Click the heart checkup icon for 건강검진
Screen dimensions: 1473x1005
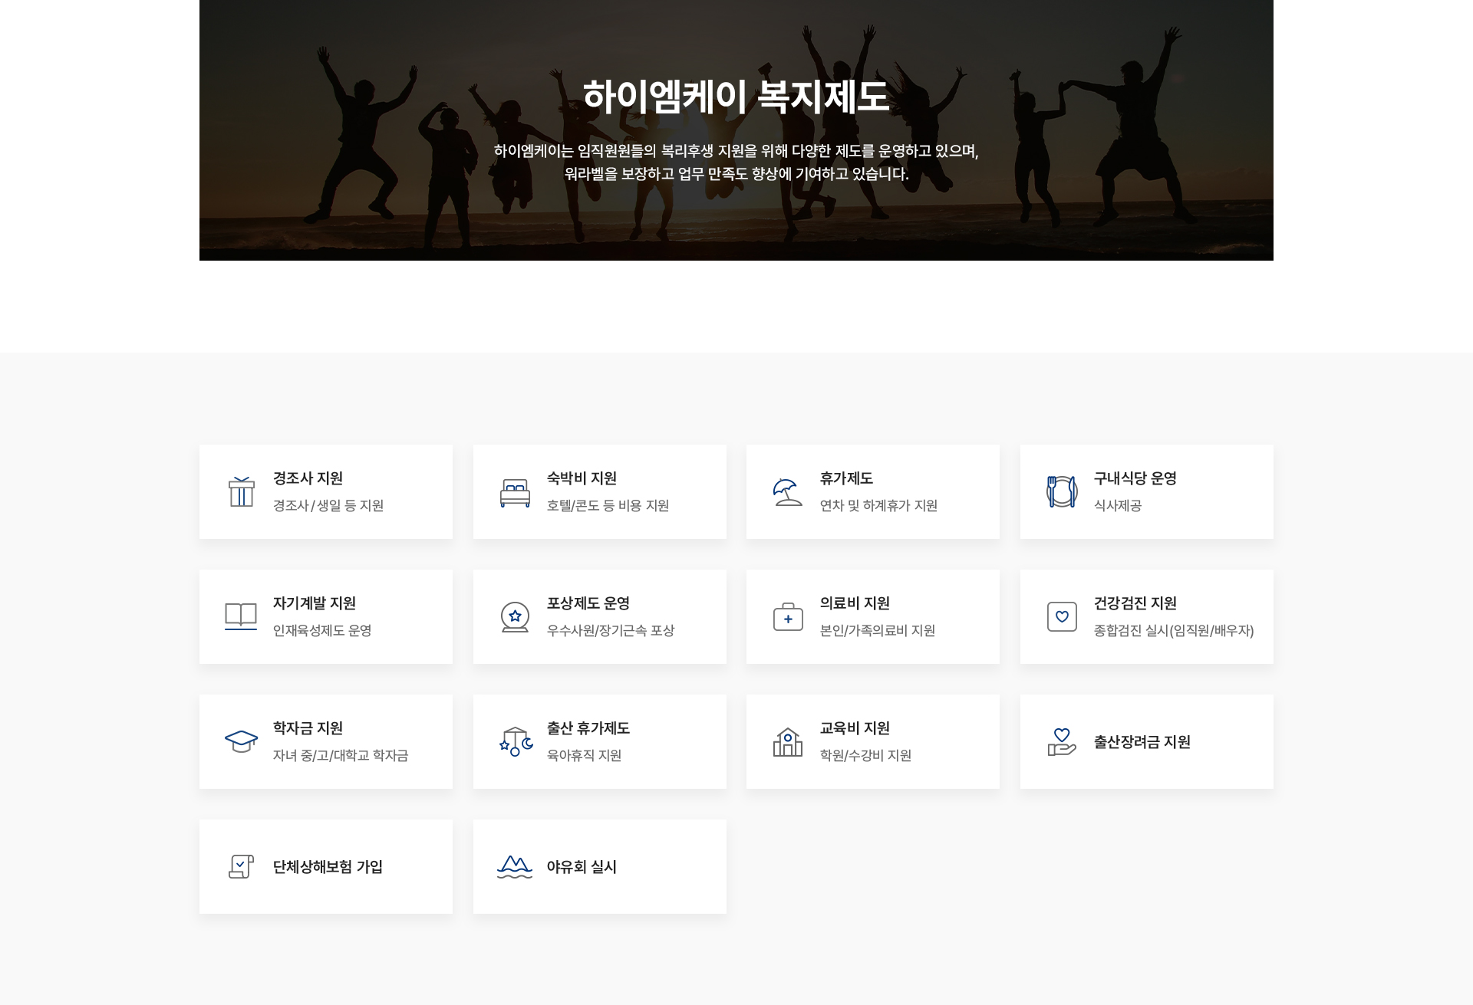pyautogui.click(x=1062, y=616)
